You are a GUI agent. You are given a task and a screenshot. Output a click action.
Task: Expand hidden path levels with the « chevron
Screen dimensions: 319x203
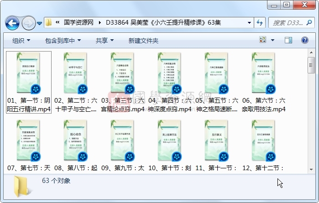58,22
